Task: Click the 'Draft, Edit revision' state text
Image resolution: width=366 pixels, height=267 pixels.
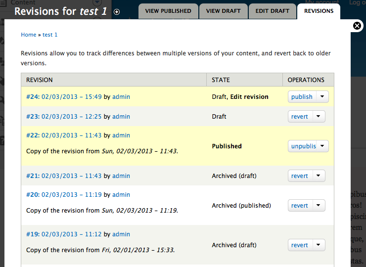Action: pyautogui.click(x=240, y=96)
